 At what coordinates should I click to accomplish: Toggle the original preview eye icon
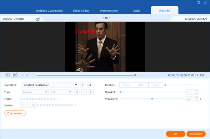[38, 19]
